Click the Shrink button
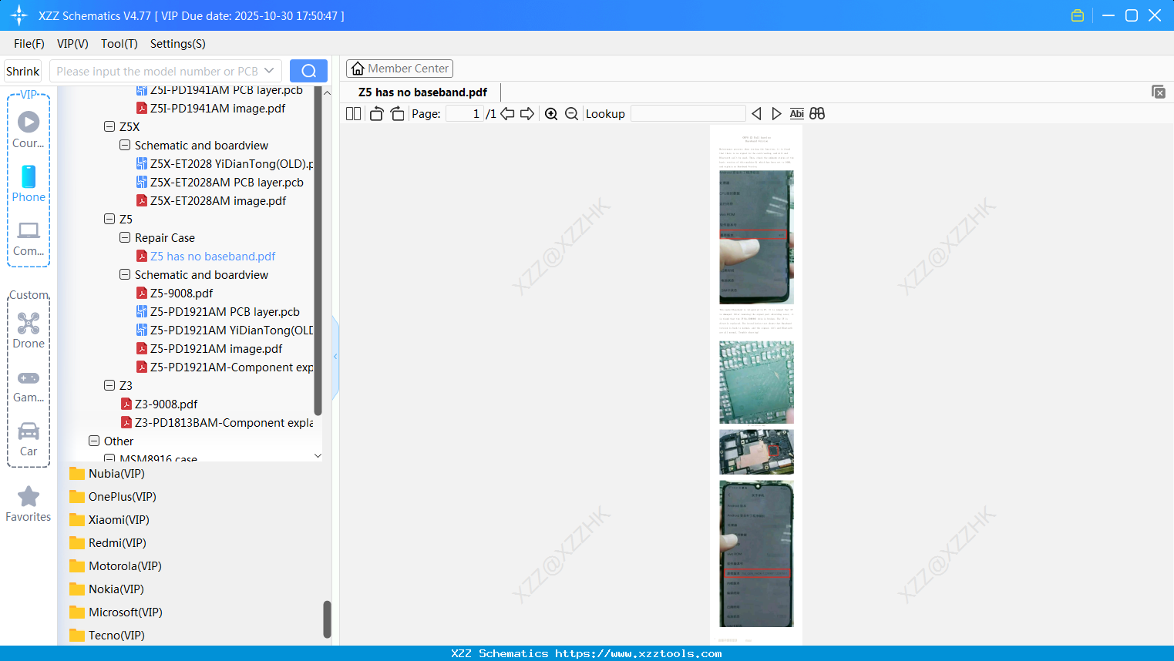This screenshot has height=661, width=1174. [x=23, y=71]
